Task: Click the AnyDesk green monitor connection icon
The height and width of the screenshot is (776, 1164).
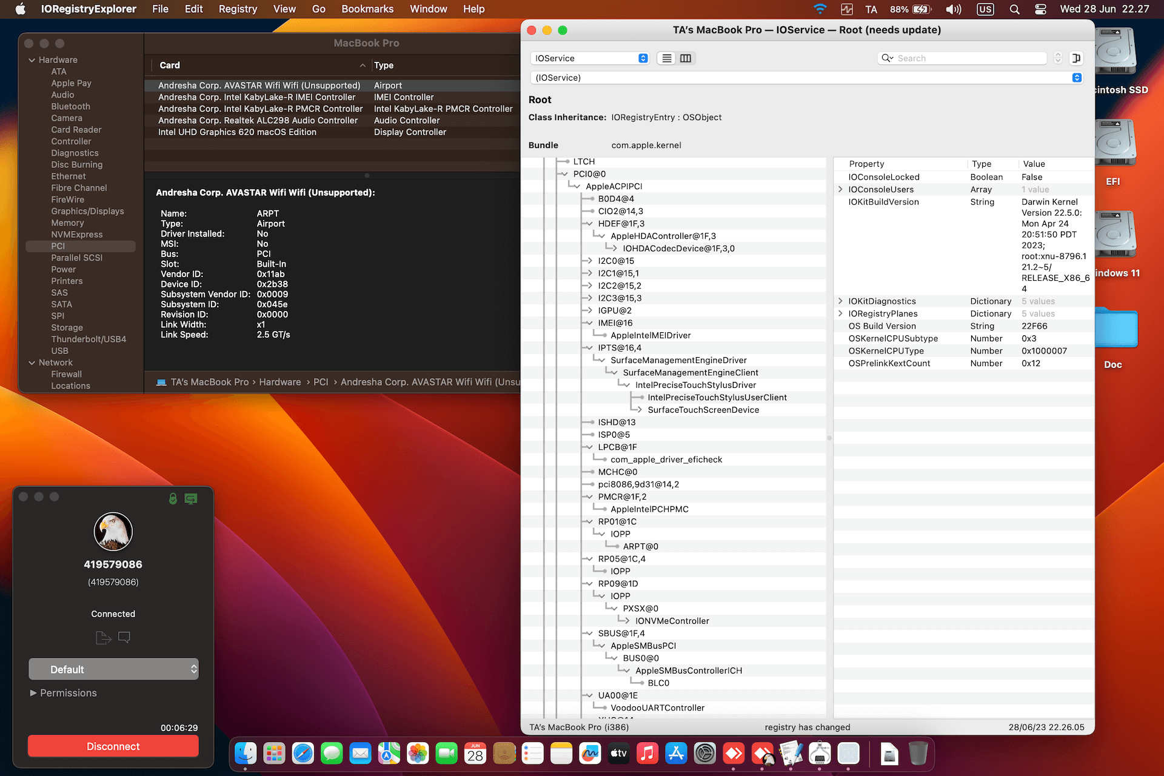Action: pos(191,498)
